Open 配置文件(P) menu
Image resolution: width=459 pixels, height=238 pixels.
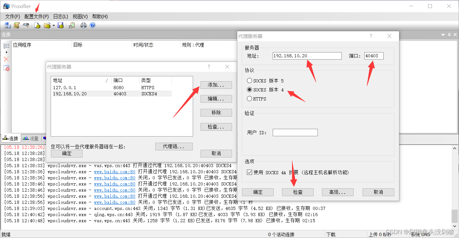tap(36, 16)
